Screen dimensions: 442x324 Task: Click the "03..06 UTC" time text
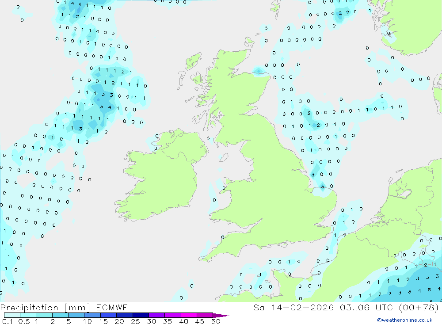[366, 307]
